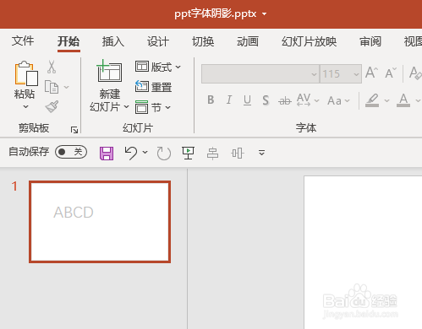Open Customize Quick Access Toolbar dropdown
Viewport: 422px width, 329px height.
tap(261, 153)
